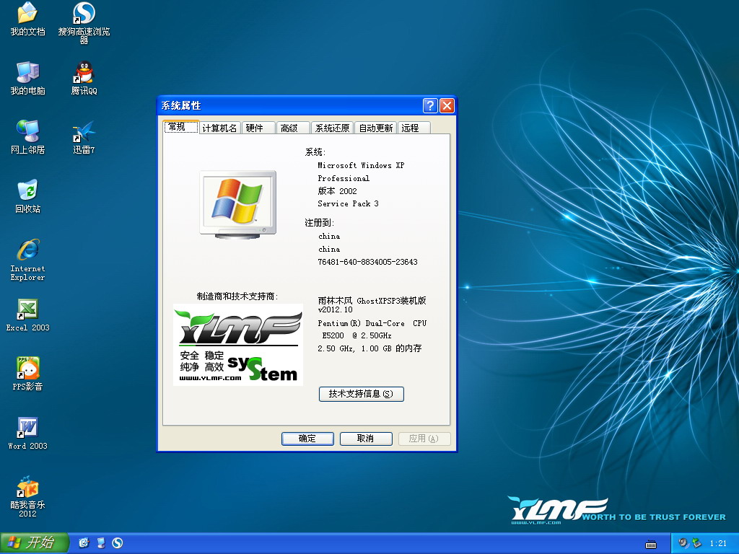
Task: Click 取消 to dismiss the dialog
Action: tap(365, 439)
